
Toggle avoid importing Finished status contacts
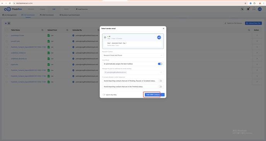pyautogui.click(x=160, y=87)
